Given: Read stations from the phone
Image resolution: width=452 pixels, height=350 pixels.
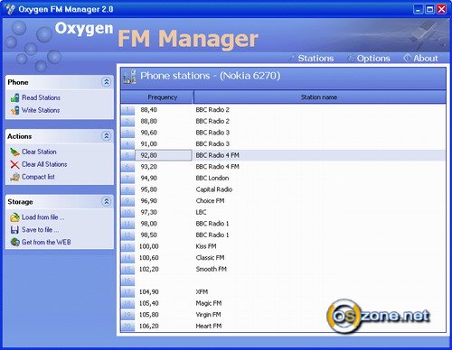Looking at the screenshot, I should tap(41, 97).
